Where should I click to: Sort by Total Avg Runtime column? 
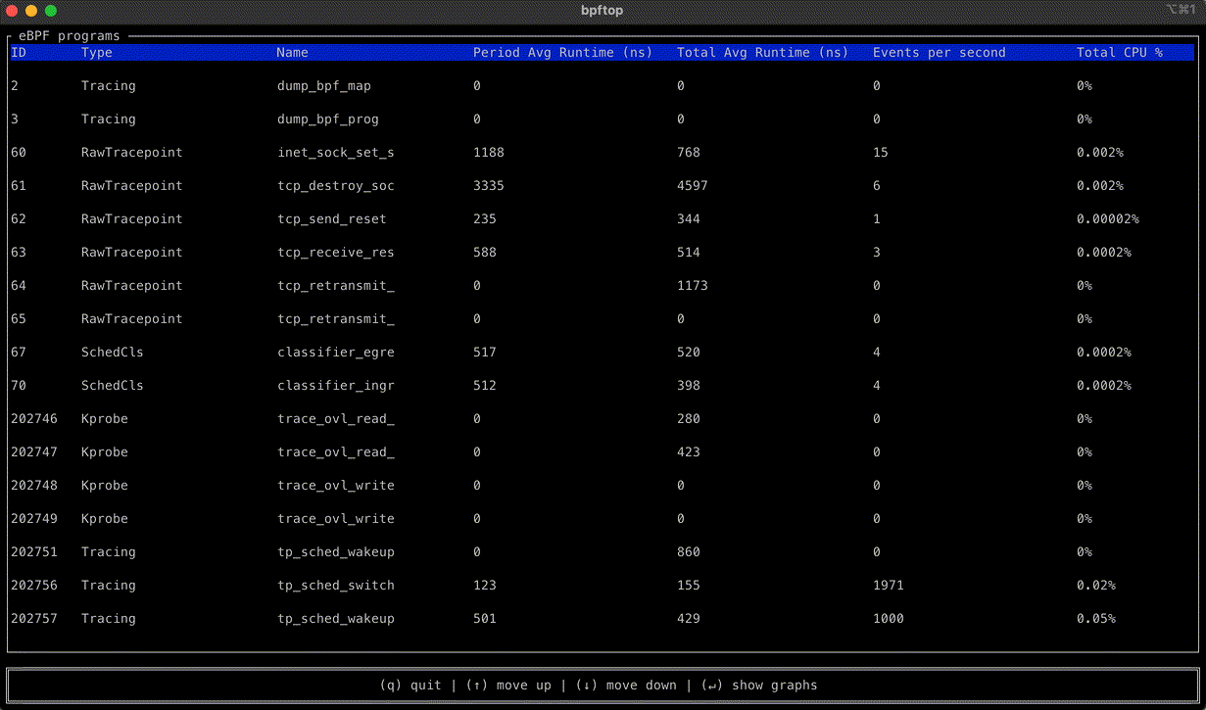763,52
